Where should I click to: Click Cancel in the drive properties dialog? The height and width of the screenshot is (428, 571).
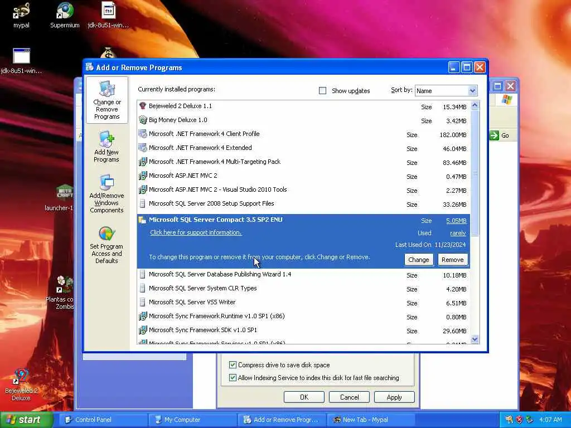click(349, 397)
